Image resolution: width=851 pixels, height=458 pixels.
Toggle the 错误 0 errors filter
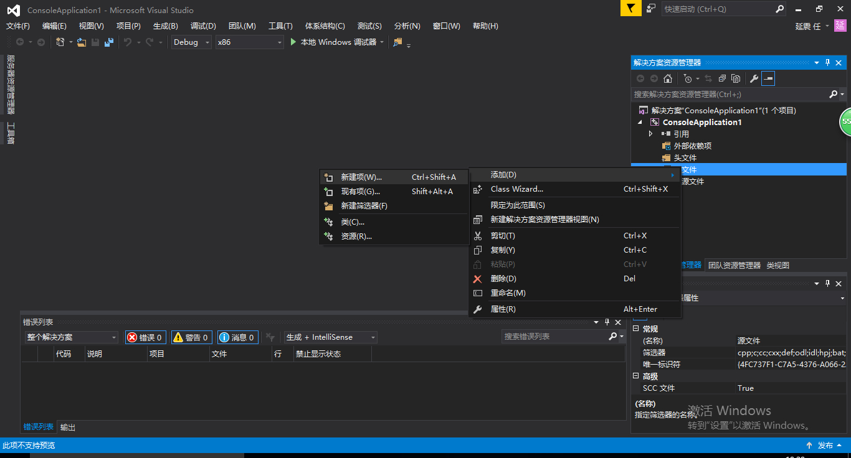pos(145,337)
